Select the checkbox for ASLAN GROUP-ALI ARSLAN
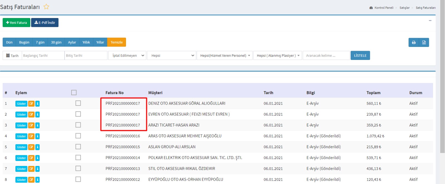The height and width of the screenshot is (184, 445). pos(78,147)
